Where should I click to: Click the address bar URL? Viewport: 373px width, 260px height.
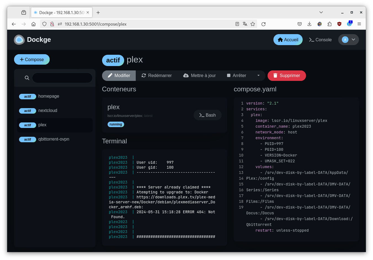tap(95, 24)
